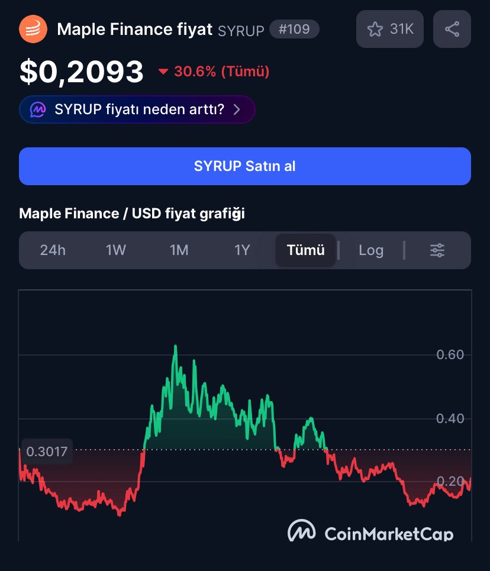
Task: Tap the Maple Finance orange coin logo
Action: tap(33, 29)
